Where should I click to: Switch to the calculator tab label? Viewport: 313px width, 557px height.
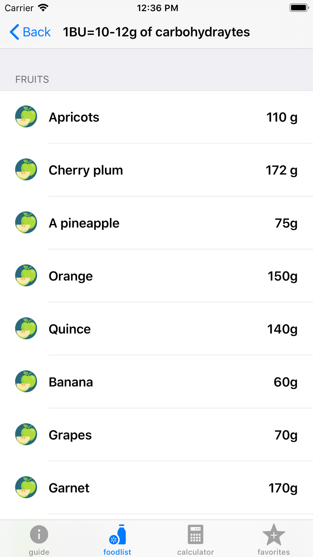[195, 552]
